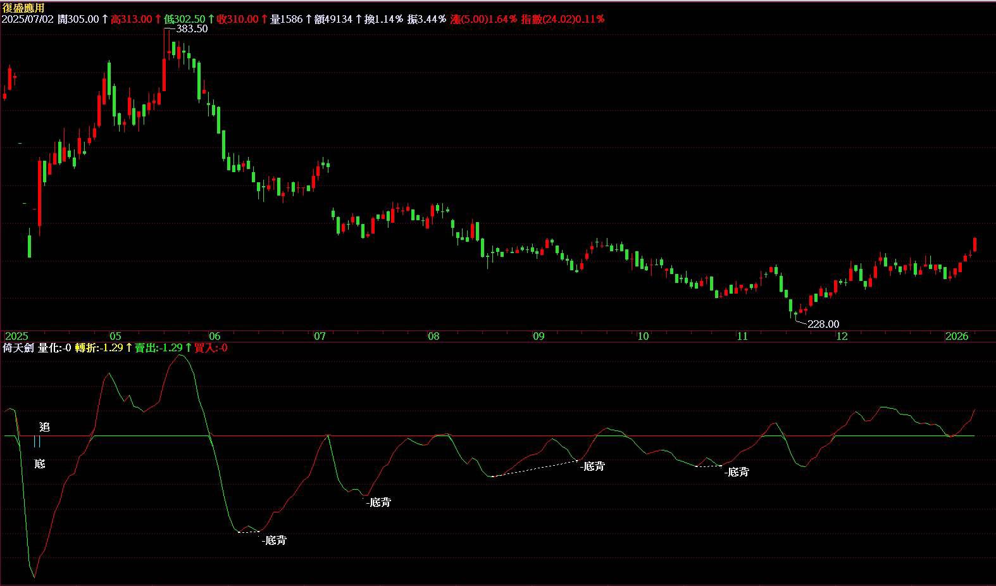Click month 05 on the time axis

[x=115, y=336]
